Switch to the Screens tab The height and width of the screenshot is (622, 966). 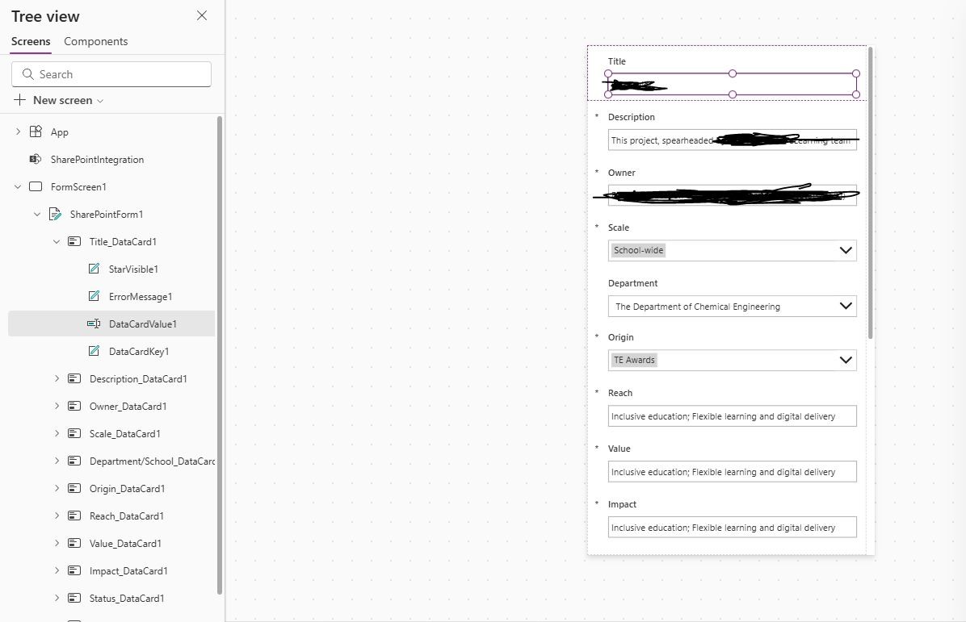(x=31, y=41)
